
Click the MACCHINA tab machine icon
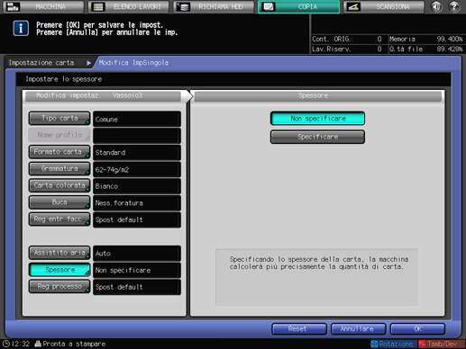tap(13, 6)
